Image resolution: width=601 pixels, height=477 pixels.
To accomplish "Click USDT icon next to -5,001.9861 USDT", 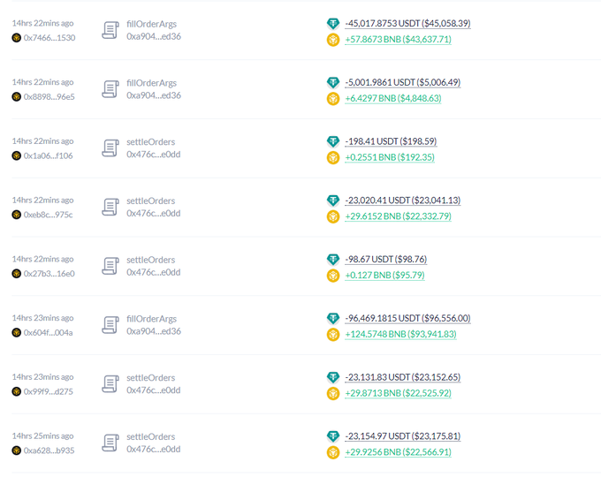I will [333, 82].
